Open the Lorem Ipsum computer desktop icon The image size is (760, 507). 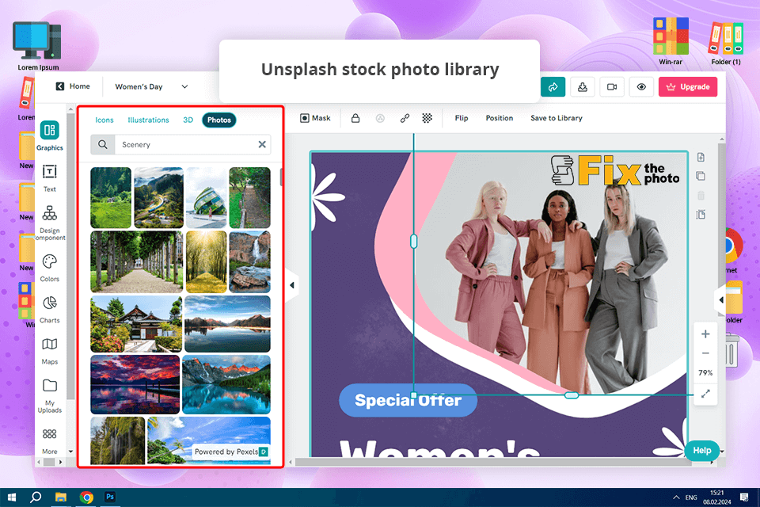[x=38, y=46]
